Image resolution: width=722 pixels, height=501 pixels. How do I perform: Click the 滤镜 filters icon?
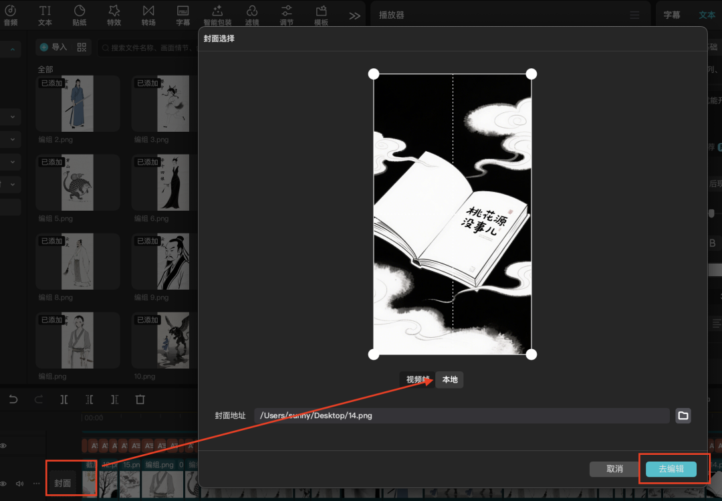point(252,15)
